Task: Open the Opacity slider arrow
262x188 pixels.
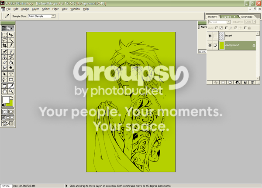Action: [254, 22]
